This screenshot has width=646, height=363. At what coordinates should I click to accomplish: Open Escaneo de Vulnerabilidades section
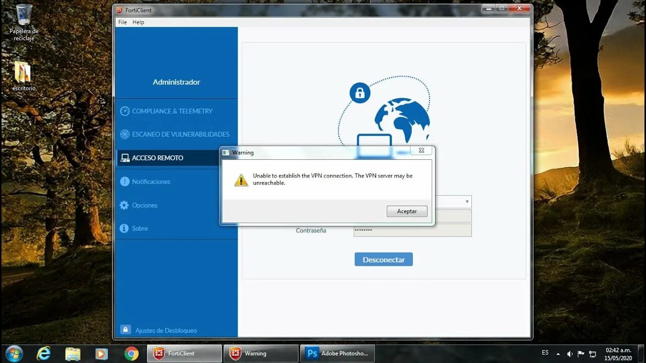pyautogui.click(x=176, y=134)
